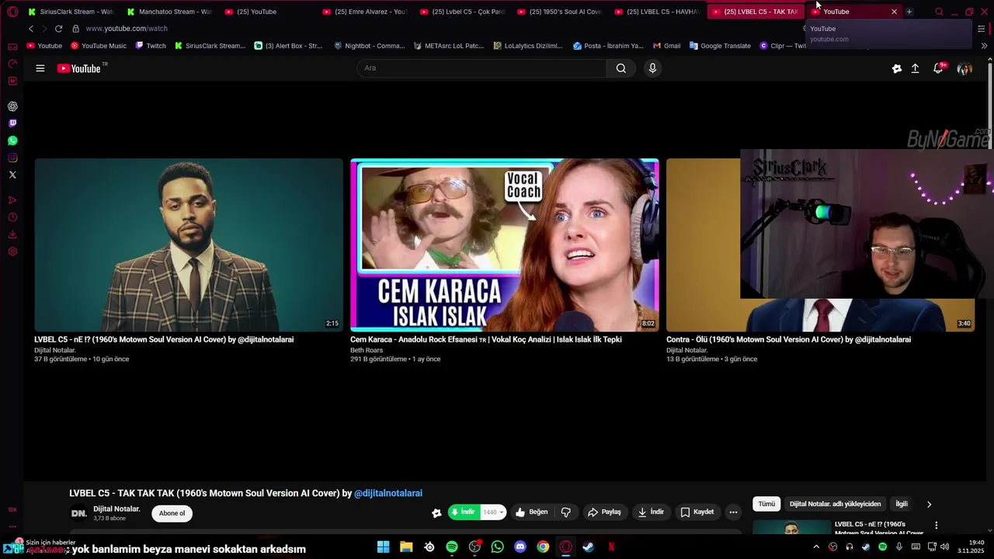
Task: Click the green İndir download button
Action: [464, 512]
